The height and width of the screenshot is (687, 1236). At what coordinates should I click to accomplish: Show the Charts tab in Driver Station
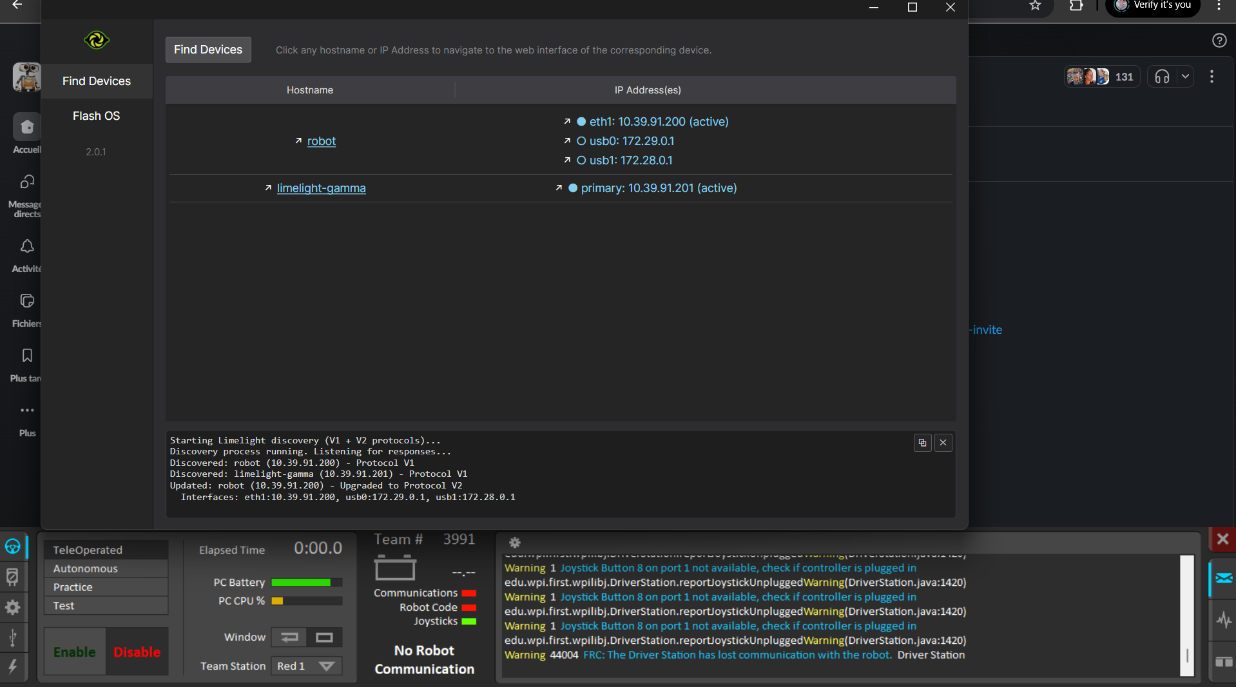1223,620
